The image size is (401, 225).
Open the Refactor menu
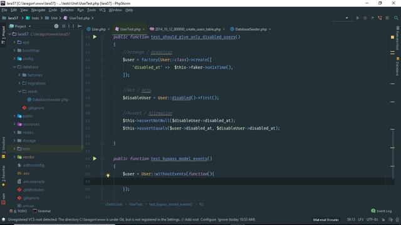[x=67, y=10]
